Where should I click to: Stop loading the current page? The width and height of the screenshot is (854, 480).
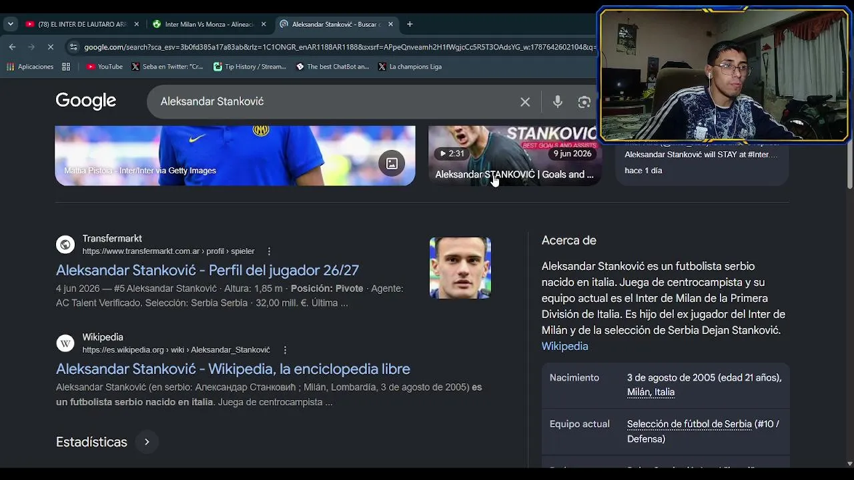click(x=50, y=47)
